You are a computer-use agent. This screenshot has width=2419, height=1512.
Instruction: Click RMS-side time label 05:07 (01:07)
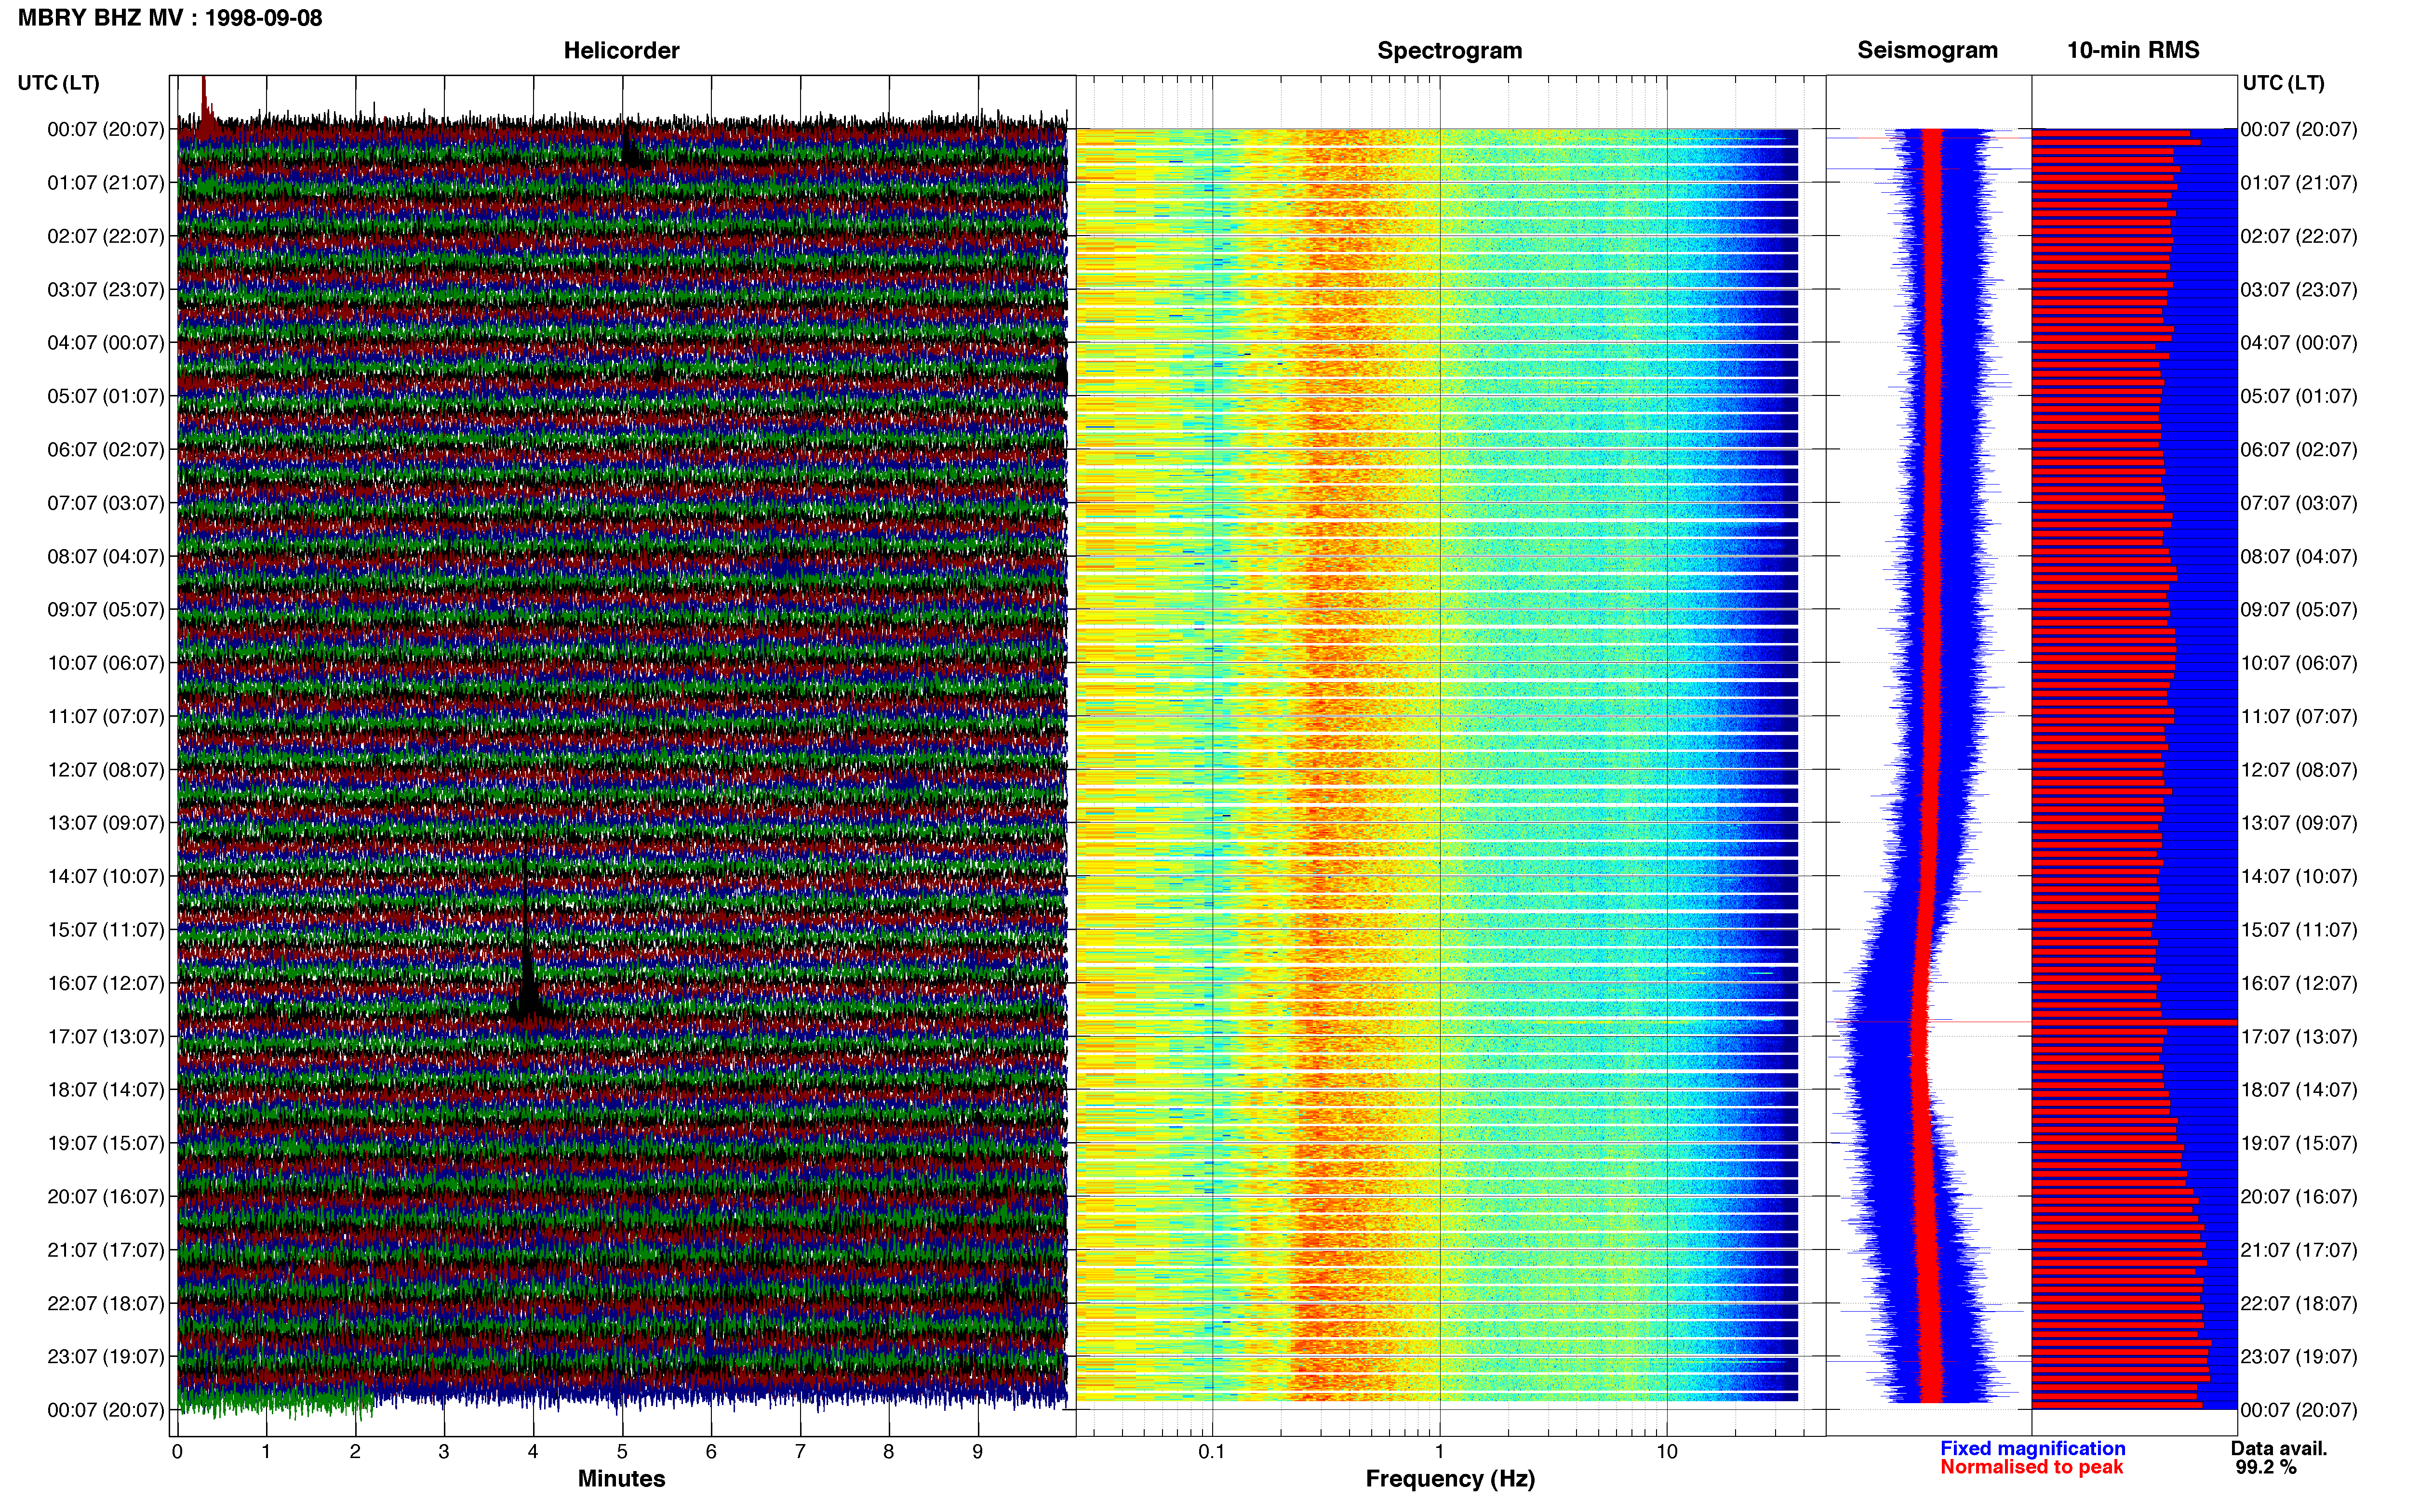click(2299, 396)
